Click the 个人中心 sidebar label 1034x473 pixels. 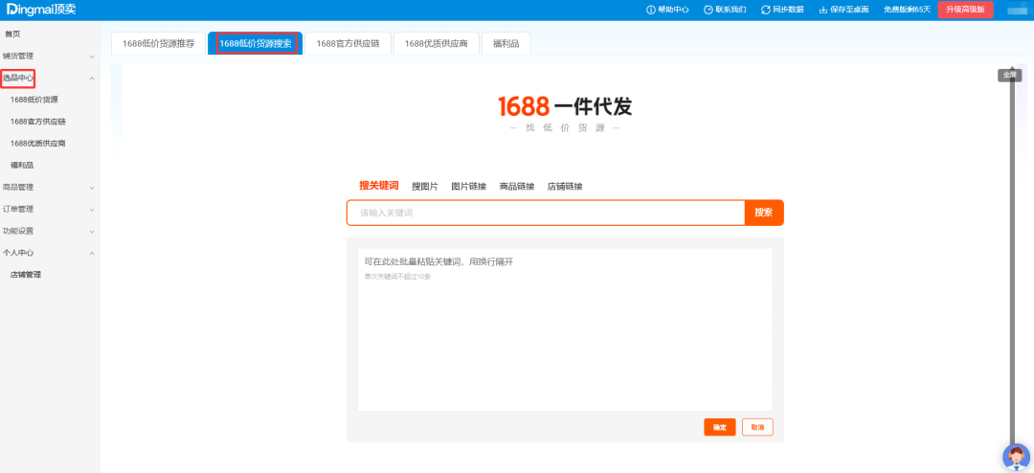coord(18,253)
